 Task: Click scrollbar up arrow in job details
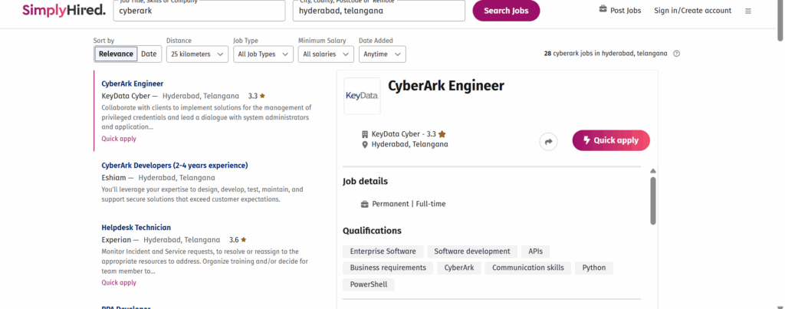(x=653, y=171)
